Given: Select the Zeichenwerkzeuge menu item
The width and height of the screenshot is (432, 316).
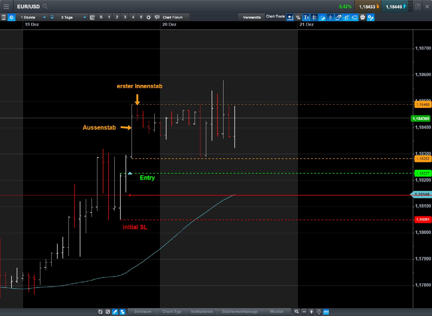Looking at the screenshot, I should coord(240,312).
